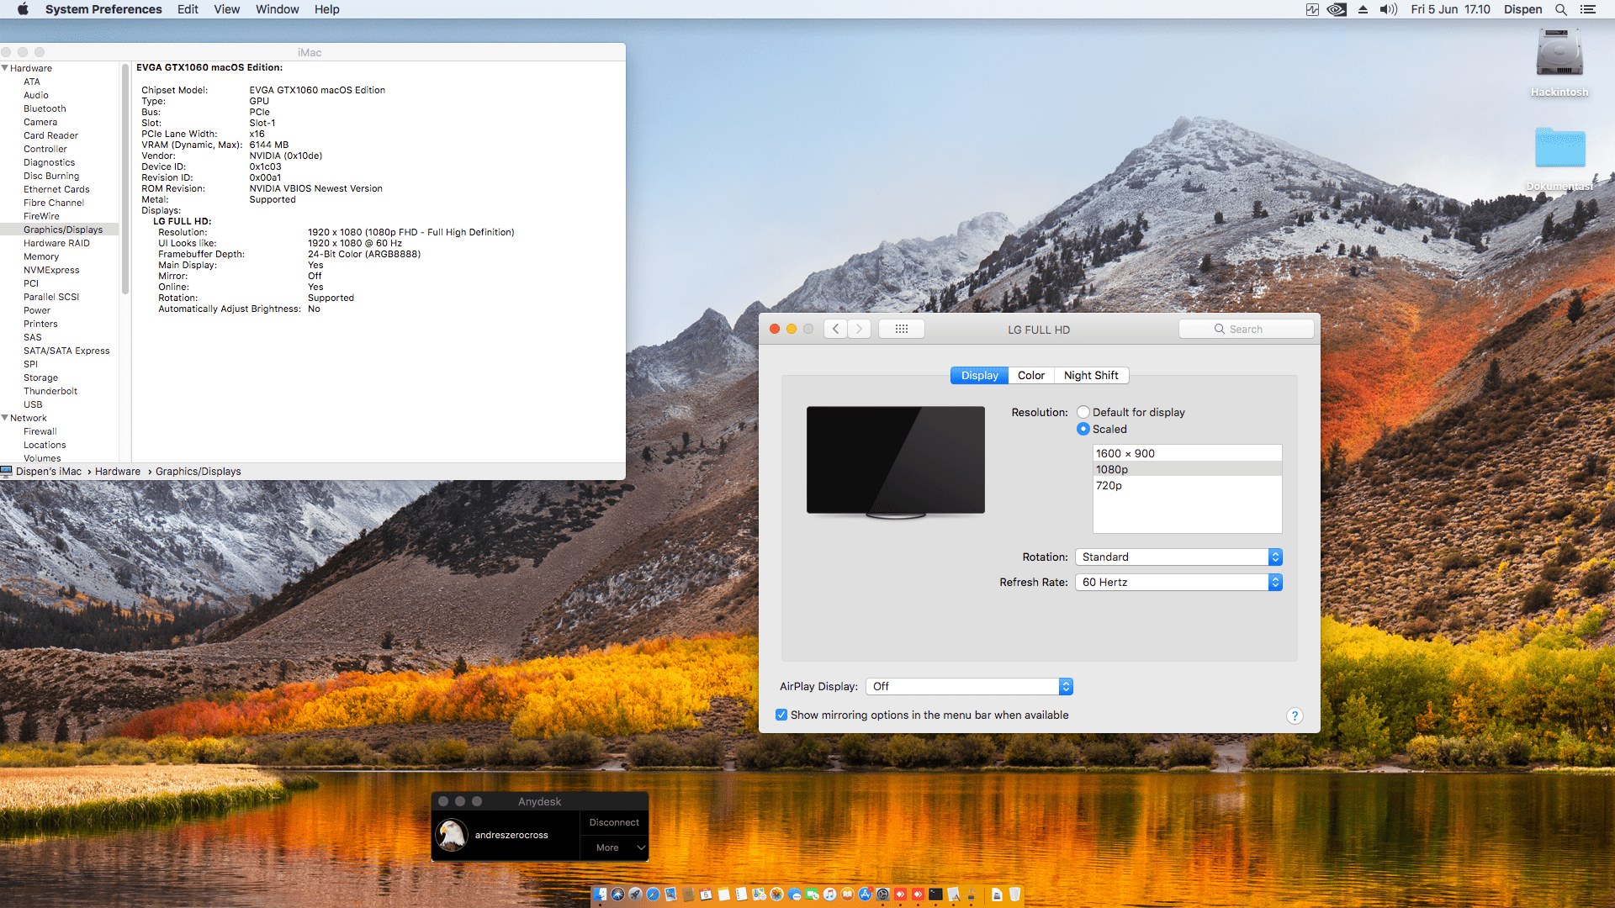Open Spotlight search in the menu bar
Screen dimensions: 1615x908
(1560, 9)
